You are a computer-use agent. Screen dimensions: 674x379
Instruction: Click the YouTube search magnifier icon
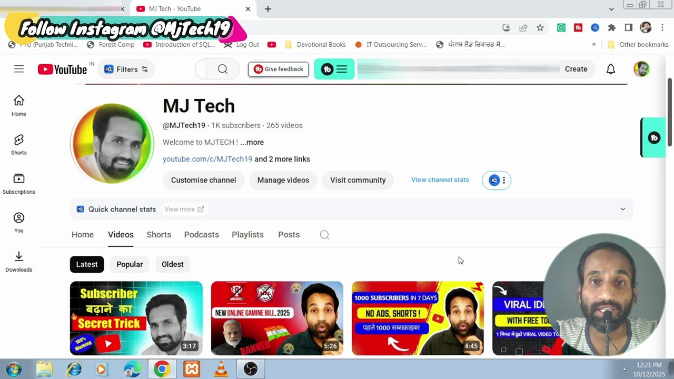(223, 69)
